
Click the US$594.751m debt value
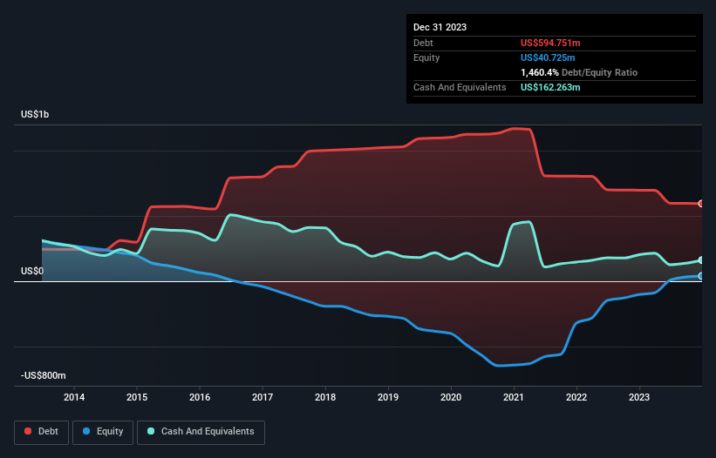(550, 43)
